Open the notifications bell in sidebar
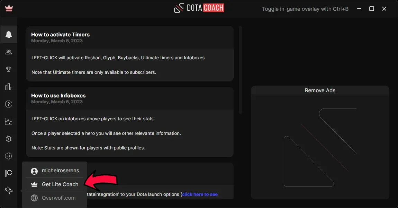 (9, 35)
